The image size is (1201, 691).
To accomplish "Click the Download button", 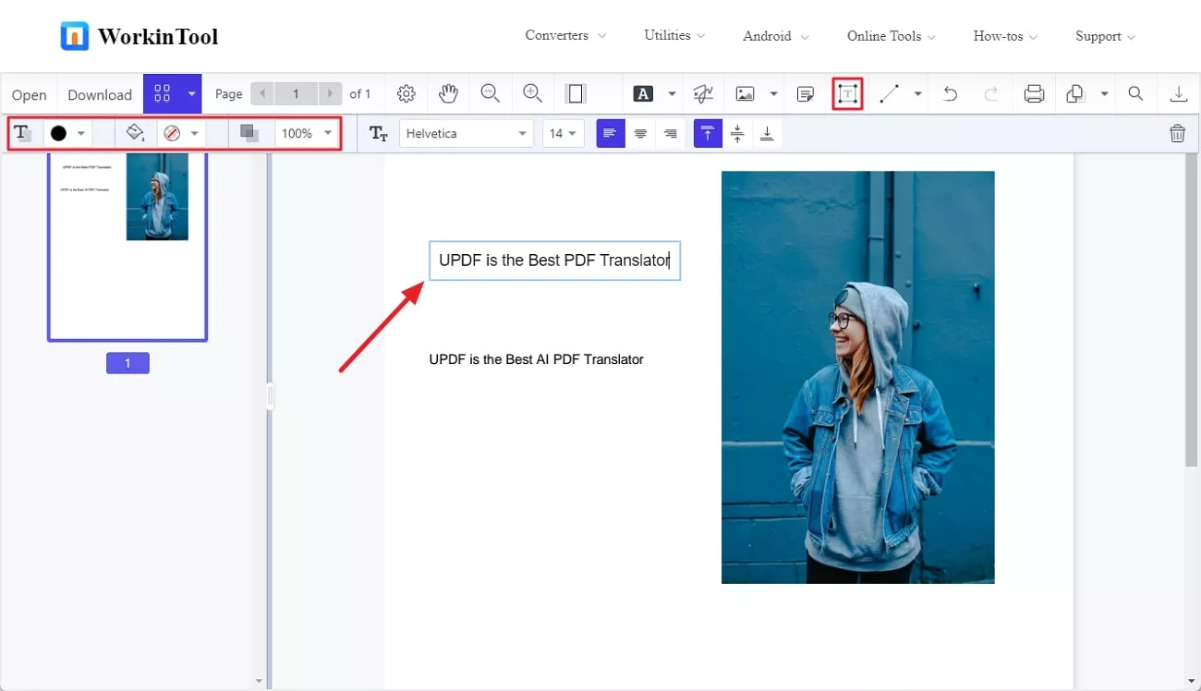I will pos(100,94).
